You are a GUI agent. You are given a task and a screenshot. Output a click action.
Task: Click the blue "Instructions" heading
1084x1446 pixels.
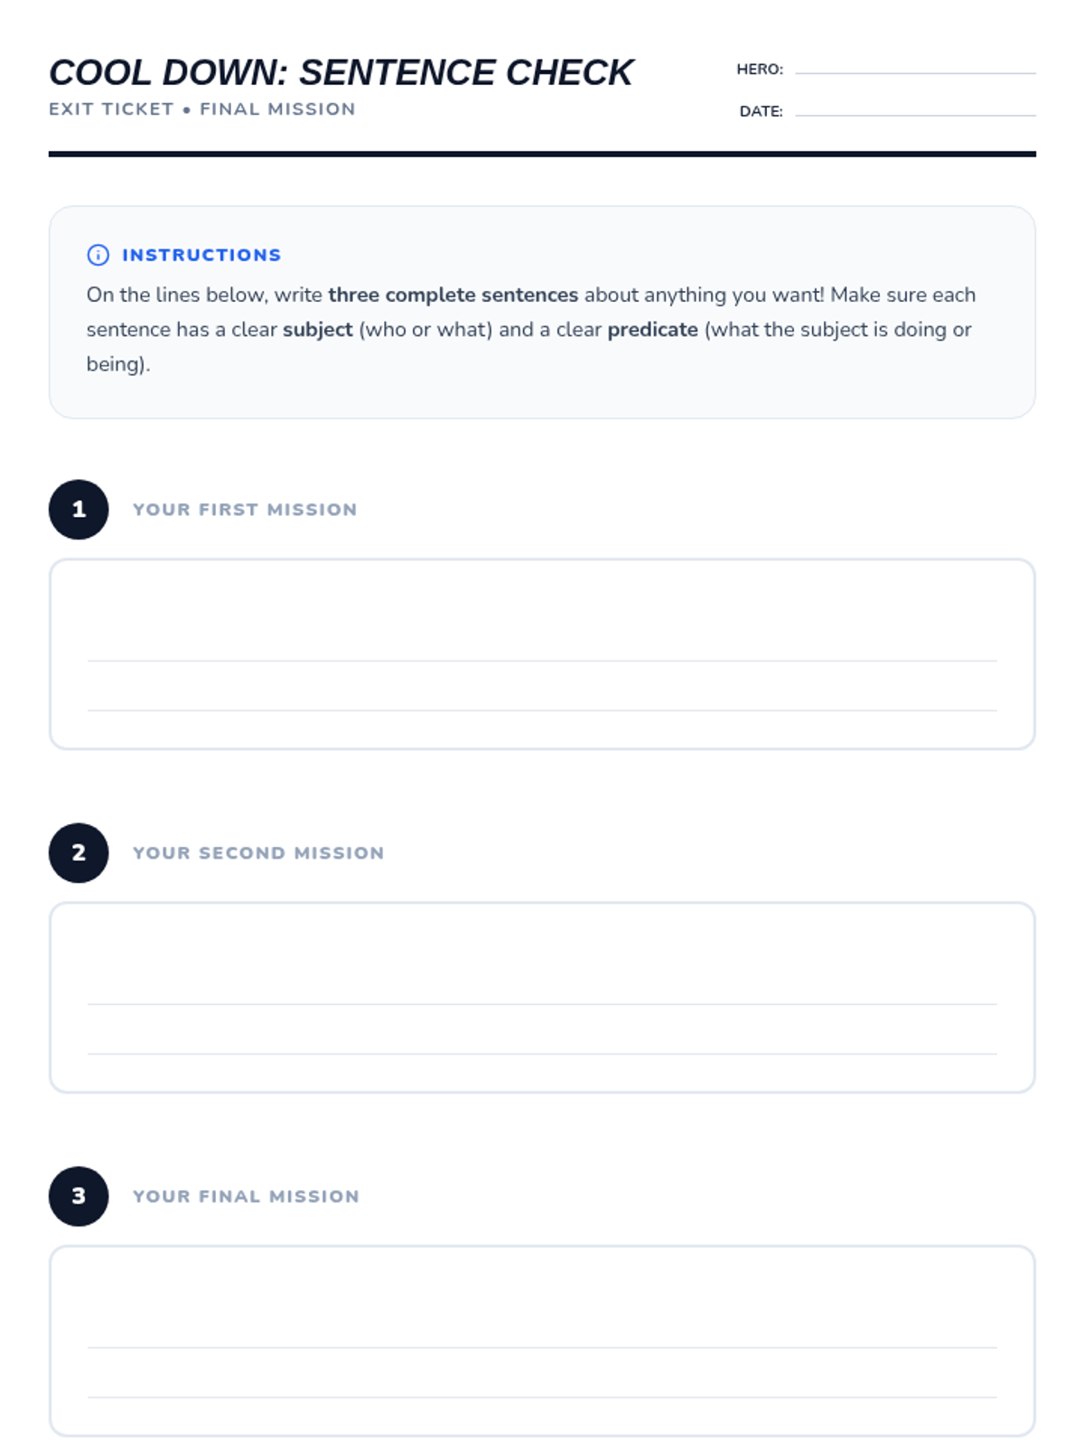click(201, 255)
